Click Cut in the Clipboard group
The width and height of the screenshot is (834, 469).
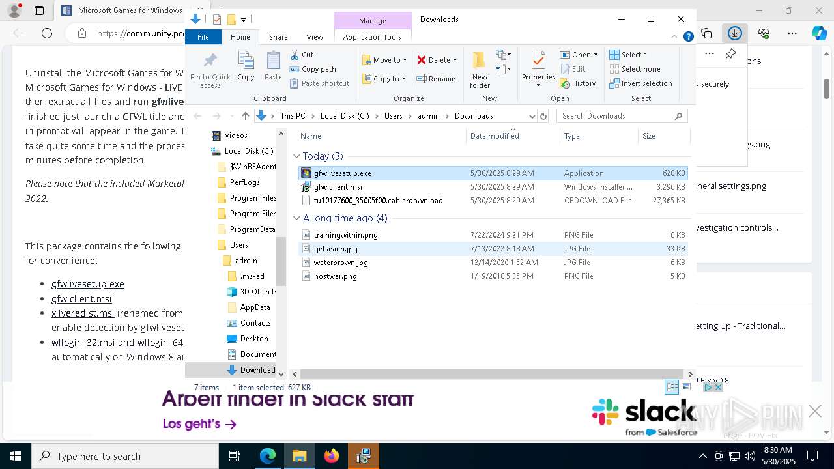(x=302, y=55)
